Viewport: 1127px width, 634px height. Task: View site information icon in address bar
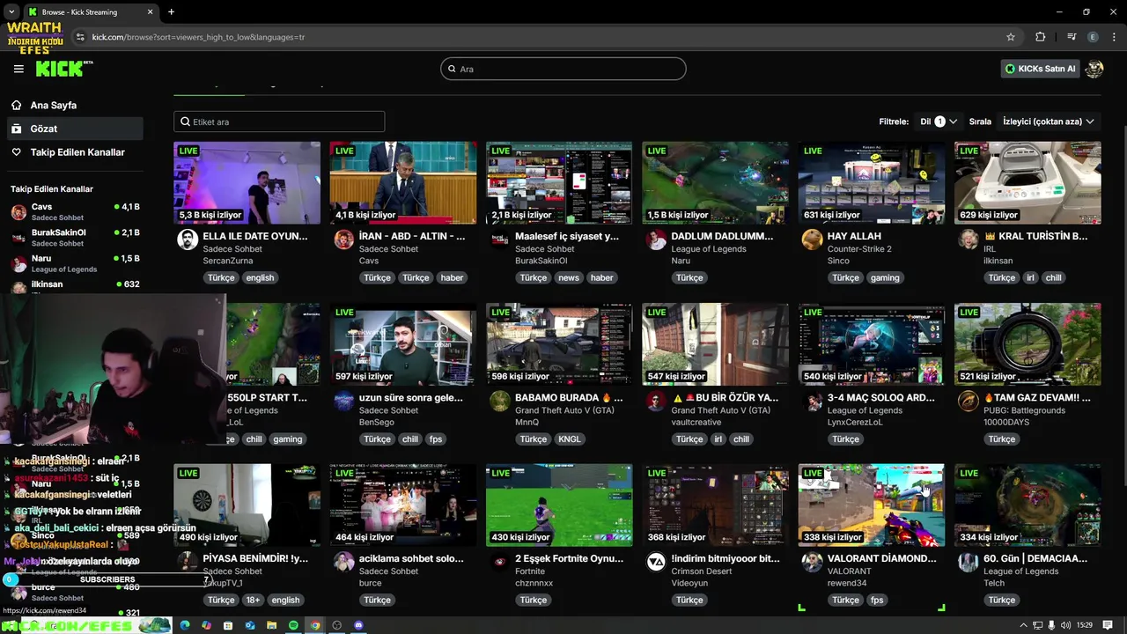click(80, 37)
